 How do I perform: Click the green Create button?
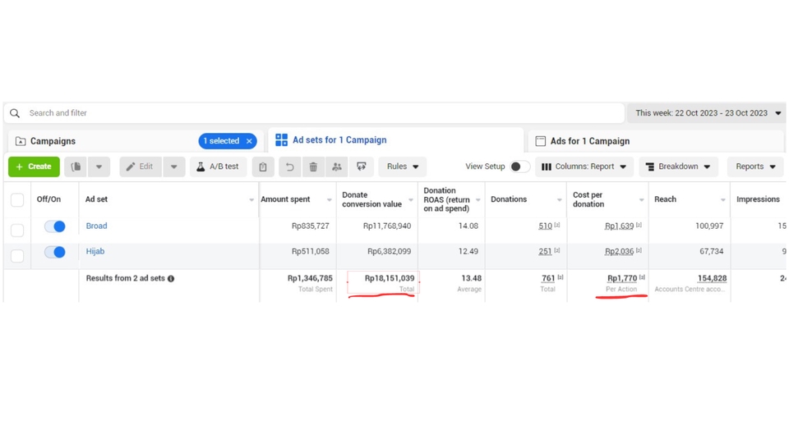coord(34,167)
